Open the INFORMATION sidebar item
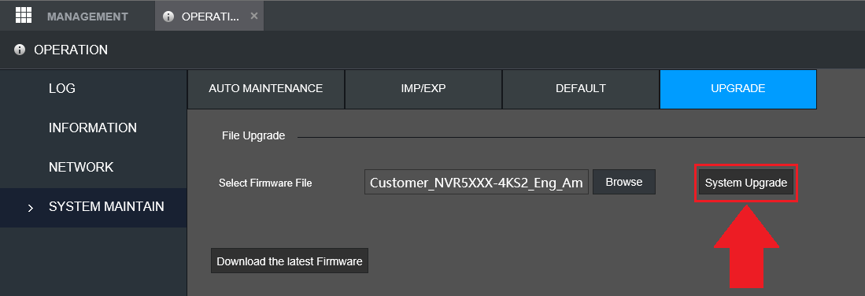The height and width of the screenshot is (296, 865). [x=93, y=128]
